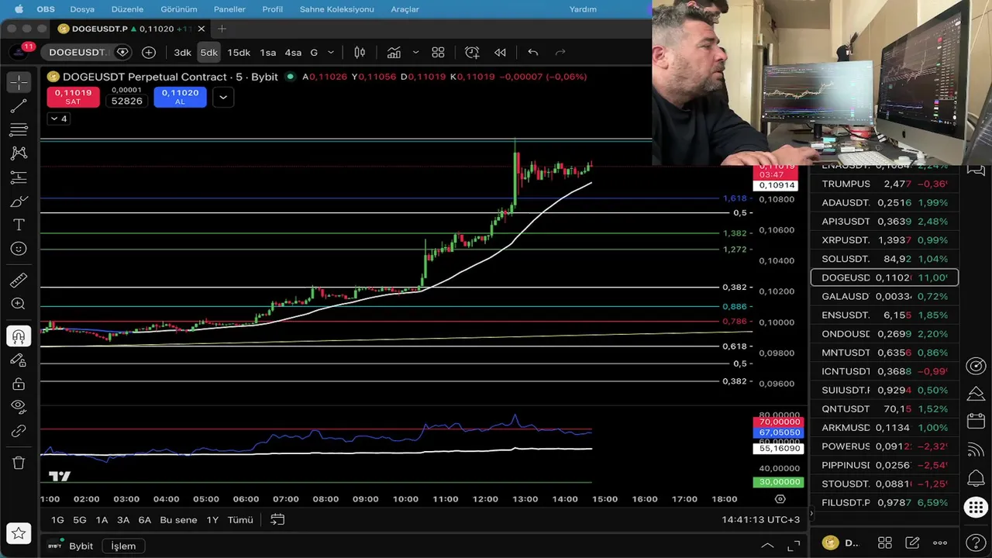
Task: Collapse the bottom panel chevron
Action: tap(767, 546)
